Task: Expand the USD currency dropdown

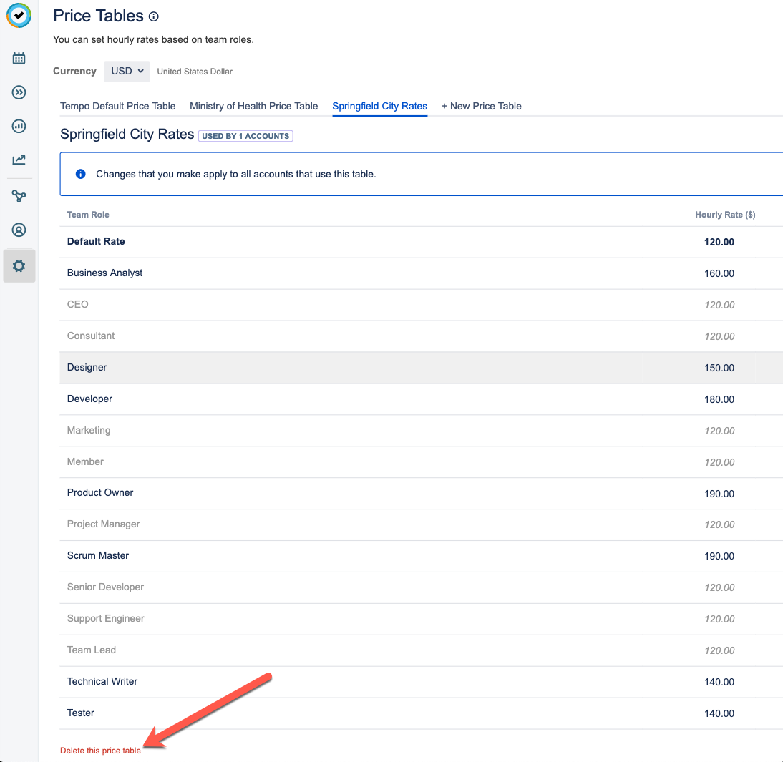Action: pos(127,72)
